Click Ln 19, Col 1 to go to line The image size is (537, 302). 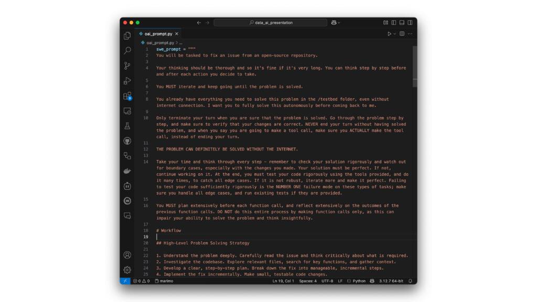tap(283, 281)
